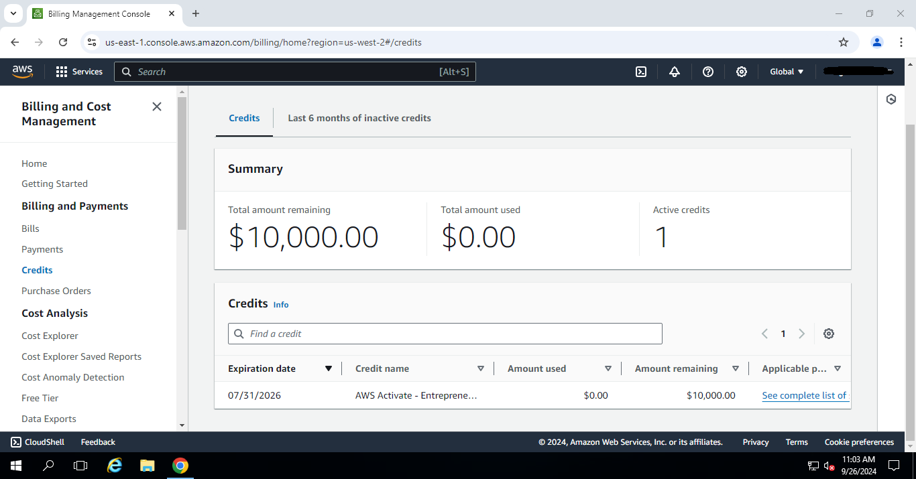This screenshot has height=479, width=916.
Task: Open the CloudShell icon in top navigation
Action: tap(641, 72)
